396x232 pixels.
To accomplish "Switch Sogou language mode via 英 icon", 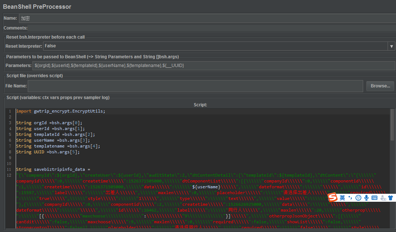I will coord(342,198).
